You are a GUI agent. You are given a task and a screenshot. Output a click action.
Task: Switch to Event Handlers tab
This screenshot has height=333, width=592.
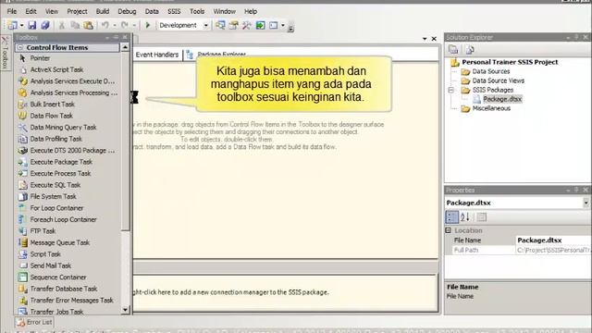coord(156,55)
